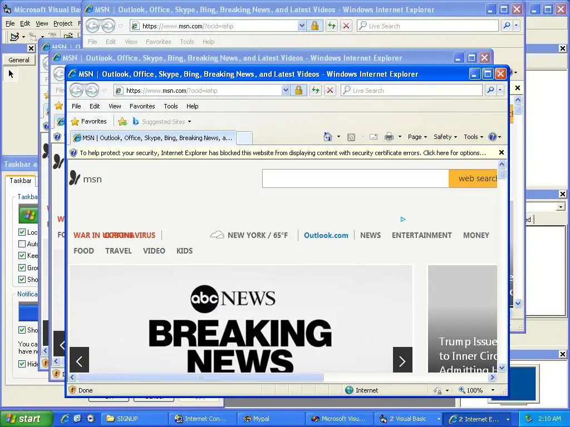The image size is (570, 427).
Task: Click the msn butterfly logo
Action: (x=75, y=177)
